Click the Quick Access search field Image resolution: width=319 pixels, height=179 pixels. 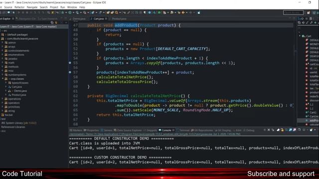tap(293, 12)
